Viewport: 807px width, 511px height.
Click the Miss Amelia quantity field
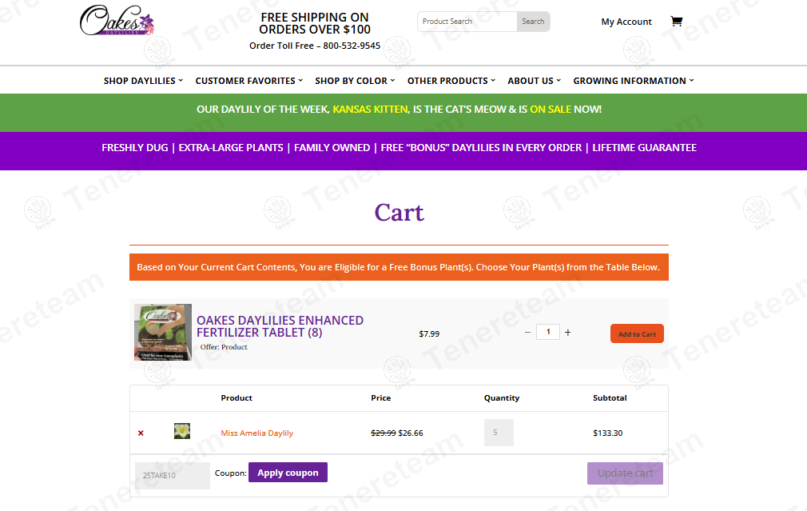point(499,433)
